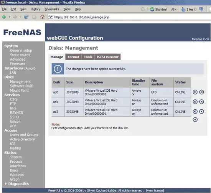Open the StumbleUpon All topics dropdown
This screenshot has width=211, height=193.
tap(174, 9)
